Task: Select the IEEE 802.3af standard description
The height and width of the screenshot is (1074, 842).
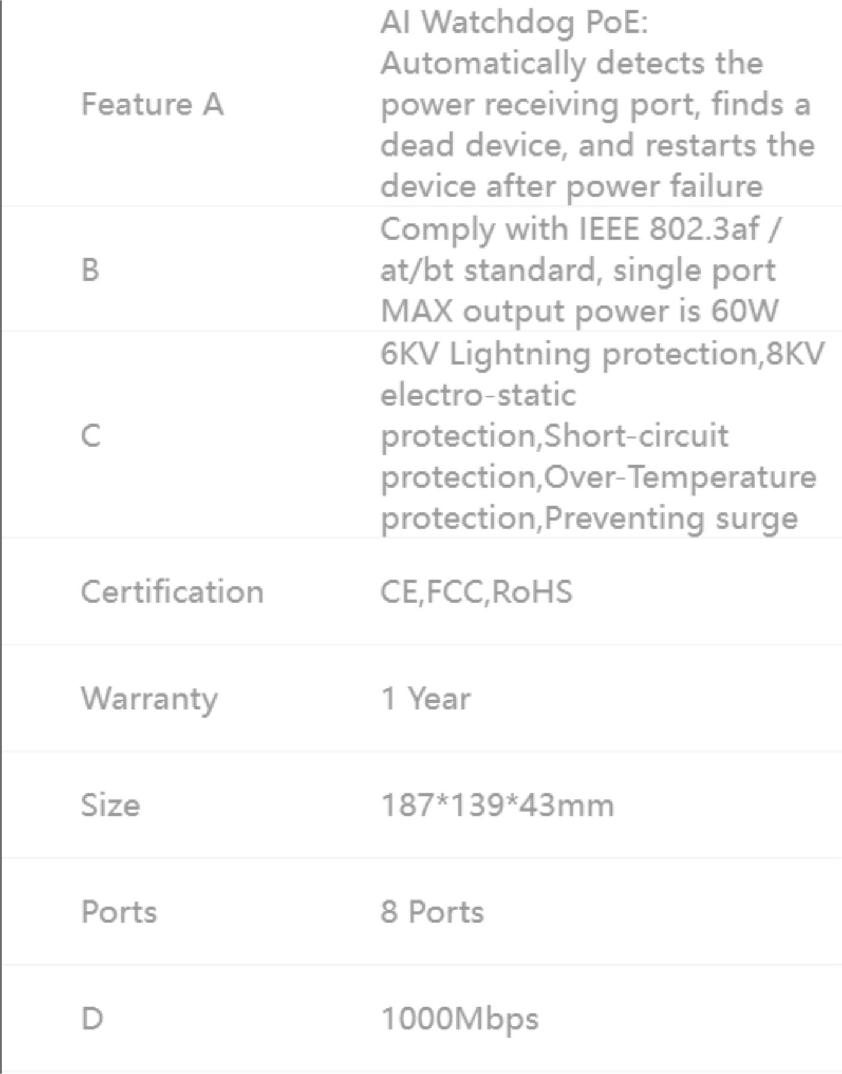Action: tap(580, 270)
